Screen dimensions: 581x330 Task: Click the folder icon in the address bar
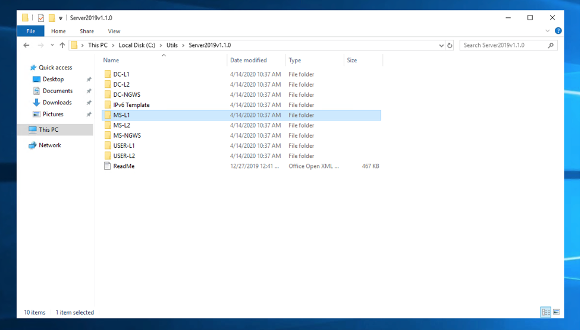click(x=74, y=45)
